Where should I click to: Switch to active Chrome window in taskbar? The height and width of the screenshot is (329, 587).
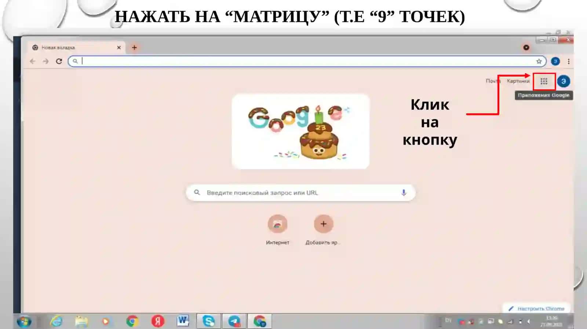(x=260, y=321)
